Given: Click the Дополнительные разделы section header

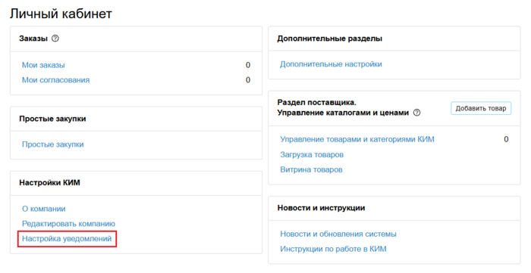Looking at the screenshot, I should [x=329, y=39].
